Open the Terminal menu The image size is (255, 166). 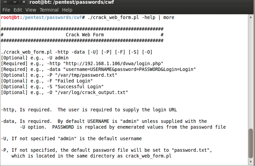(49, 10)
